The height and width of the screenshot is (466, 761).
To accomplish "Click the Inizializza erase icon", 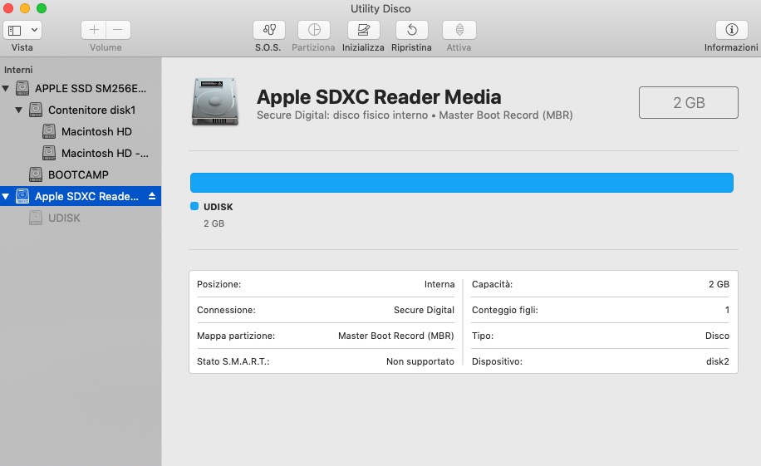I will (363, 30).
